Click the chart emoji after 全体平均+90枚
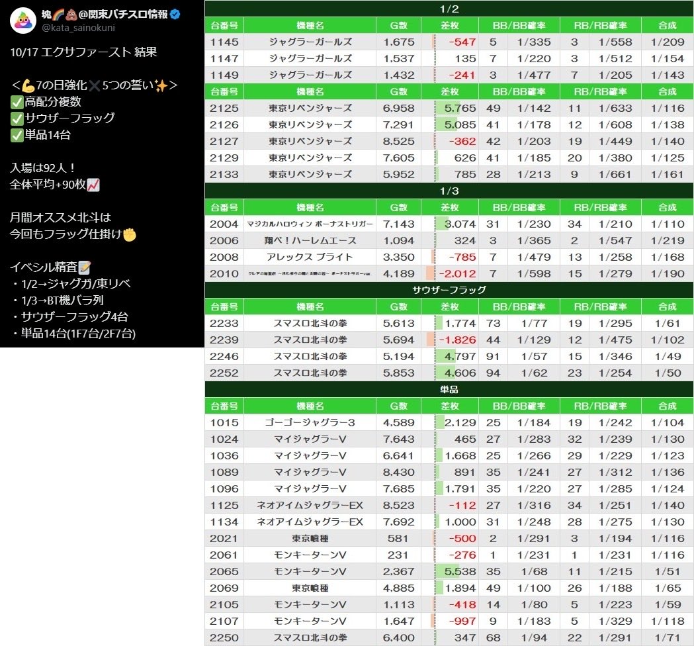 coord(93,185)
